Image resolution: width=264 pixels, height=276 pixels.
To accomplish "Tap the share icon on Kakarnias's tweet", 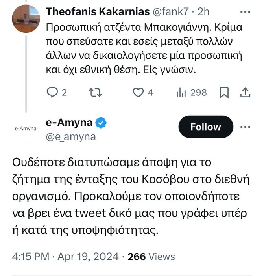I will pyautogui.click(x=244, y=92).
